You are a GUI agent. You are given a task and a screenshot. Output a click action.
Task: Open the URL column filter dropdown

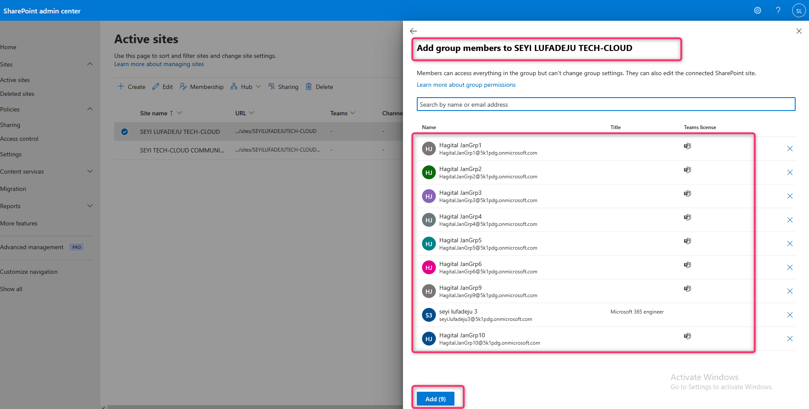pyautogui.click(x=252, y=113)
